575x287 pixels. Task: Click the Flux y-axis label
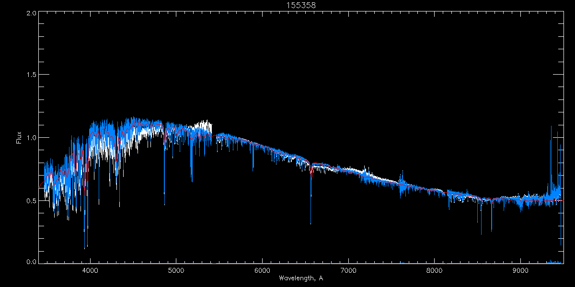[19, 138]
